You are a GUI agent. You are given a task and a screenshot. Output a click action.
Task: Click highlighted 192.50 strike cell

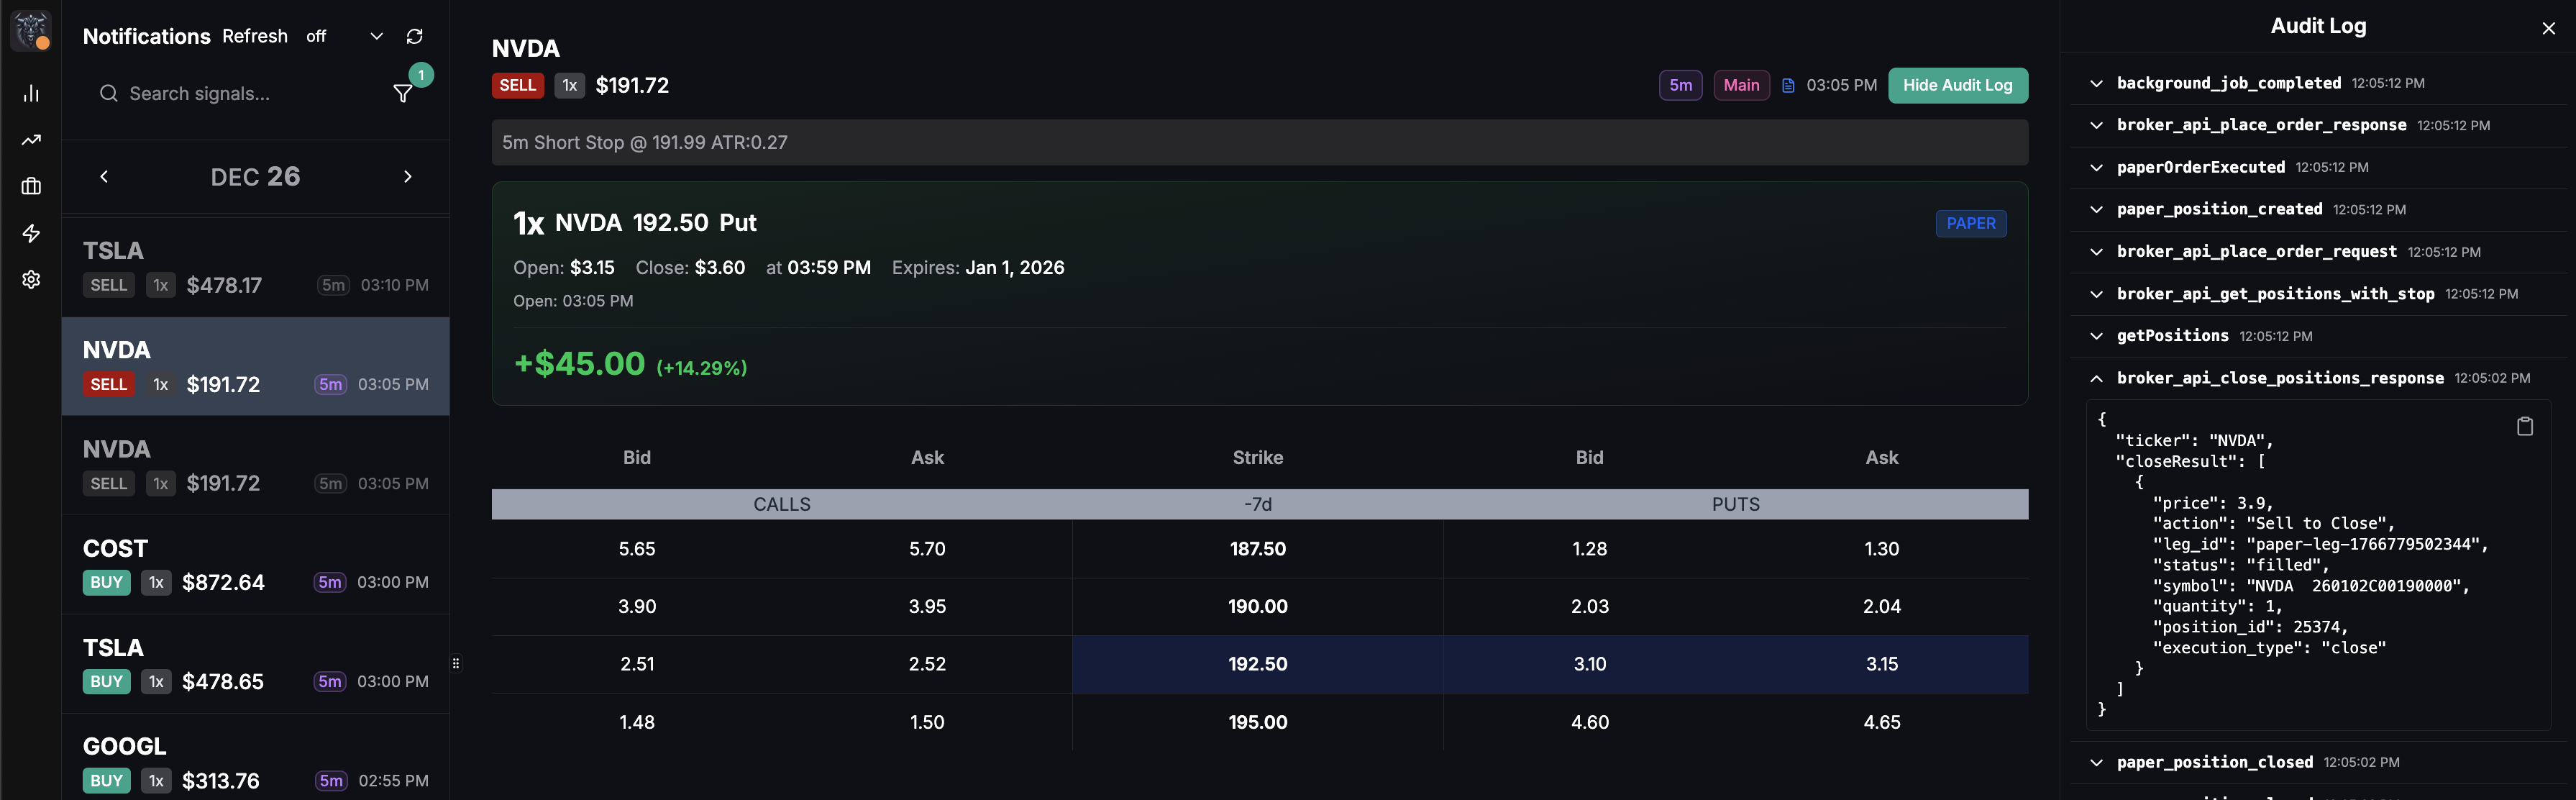click(x=1258, y=664)
